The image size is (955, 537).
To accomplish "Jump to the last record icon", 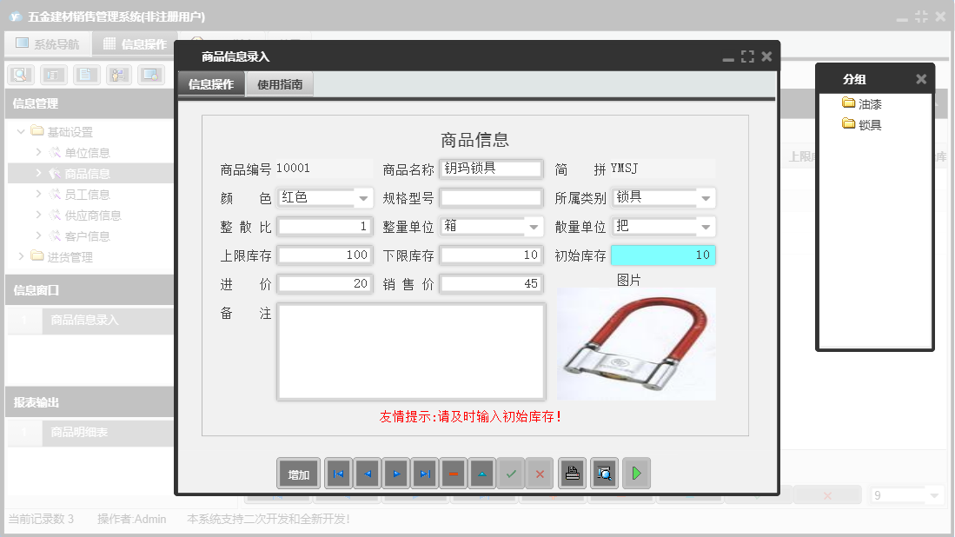I will [x=424, y=474].
